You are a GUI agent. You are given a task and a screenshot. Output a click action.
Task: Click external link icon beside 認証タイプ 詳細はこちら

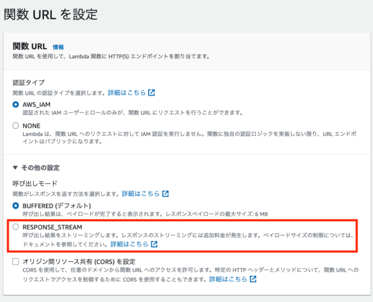pos(152,93)
